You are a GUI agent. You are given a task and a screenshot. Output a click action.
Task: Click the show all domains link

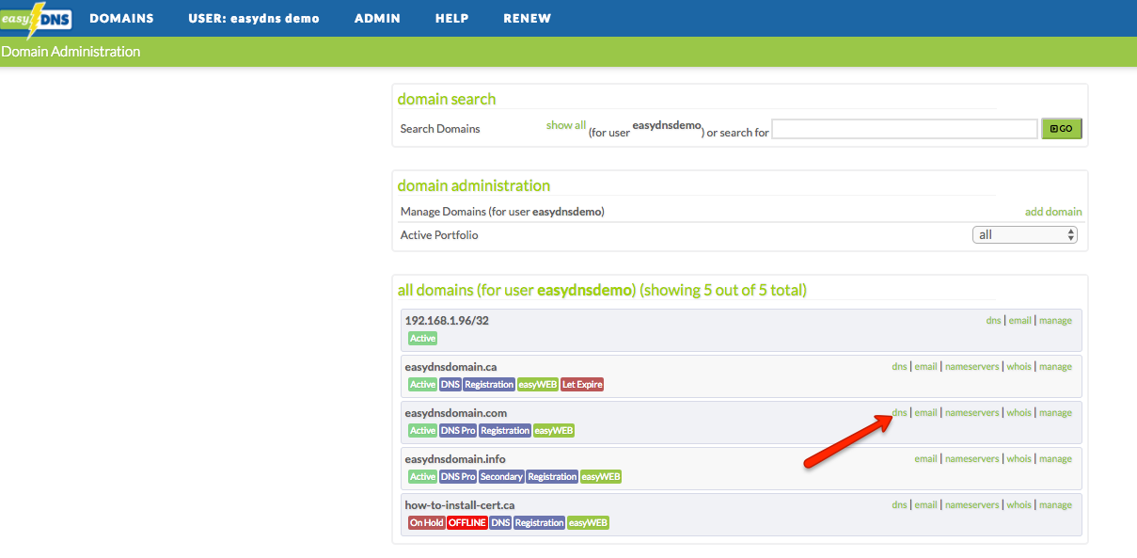click(566, 125)
